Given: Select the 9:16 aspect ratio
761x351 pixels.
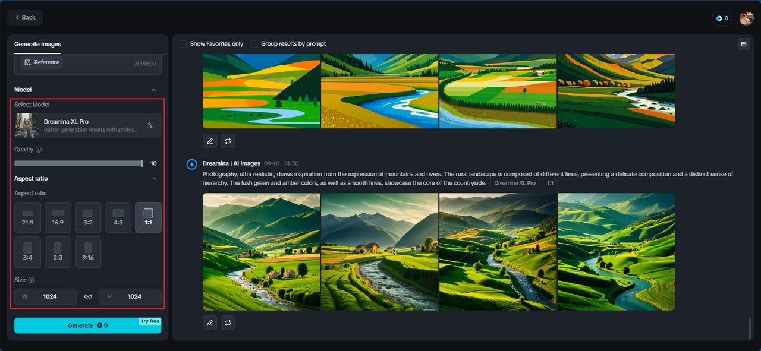Looking at the screenshot, I should (88, 252).
